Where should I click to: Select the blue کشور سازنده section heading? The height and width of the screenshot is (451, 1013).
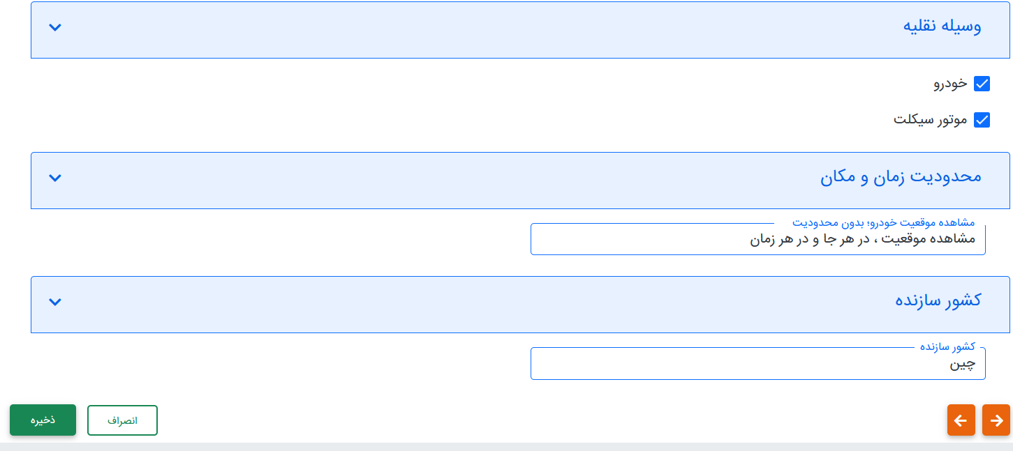tap(938, 300)
